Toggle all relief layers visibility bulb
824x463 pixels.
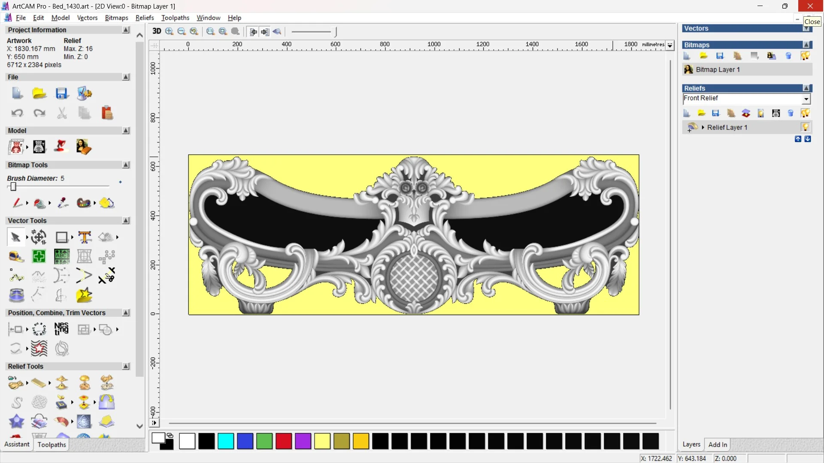[805, 113]
